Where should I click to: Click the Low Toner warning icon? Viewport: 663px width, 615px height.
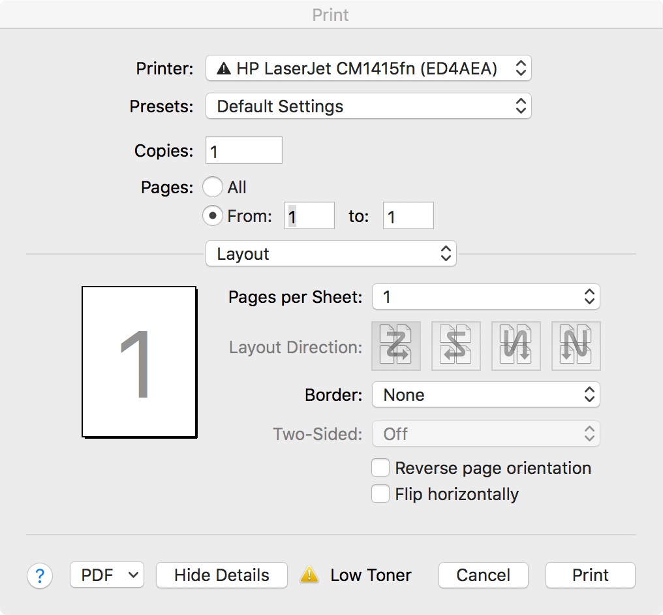click(309, 575)
